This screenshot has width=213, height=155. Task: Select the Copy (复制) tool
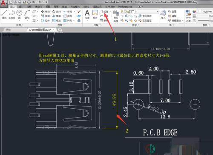pyautogui.click(x=46, y=16)
